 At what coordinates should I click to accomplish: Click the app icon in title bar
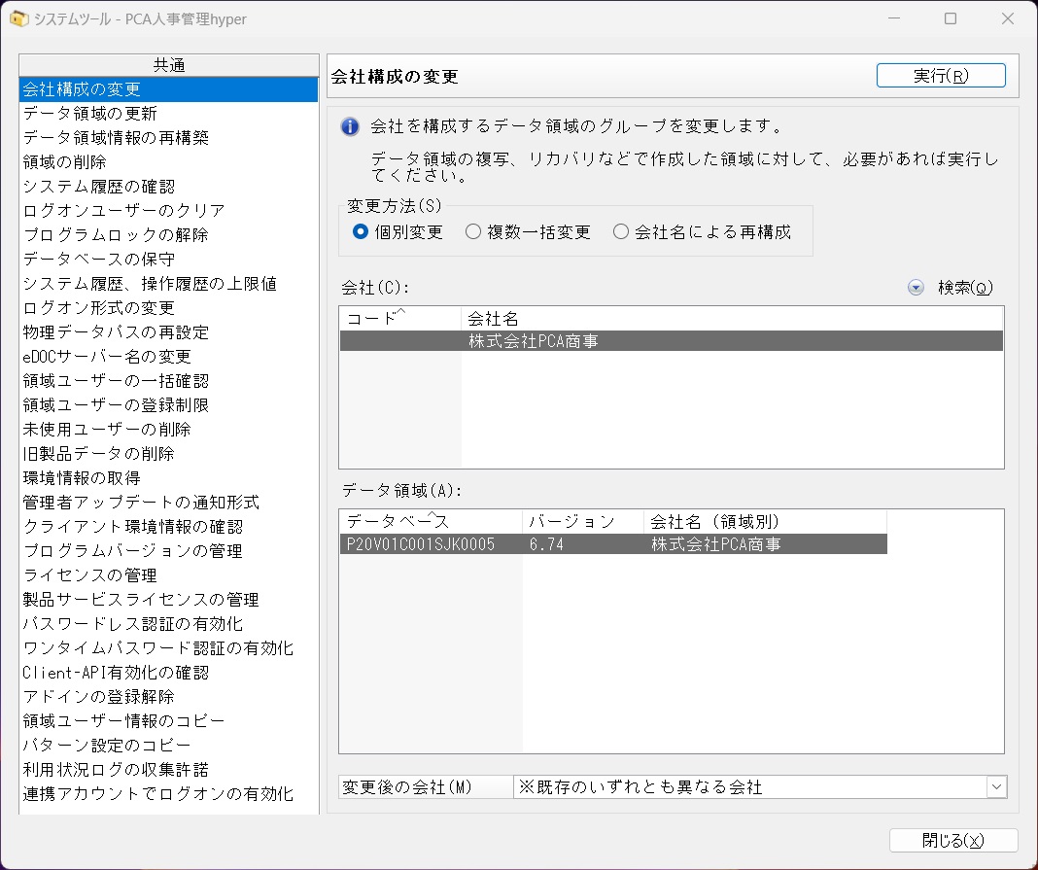click(x=18, y=18)
